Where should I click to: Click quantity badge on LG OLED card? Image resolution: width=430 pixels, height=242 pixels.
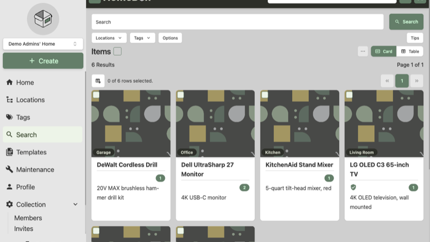[413, 187]
